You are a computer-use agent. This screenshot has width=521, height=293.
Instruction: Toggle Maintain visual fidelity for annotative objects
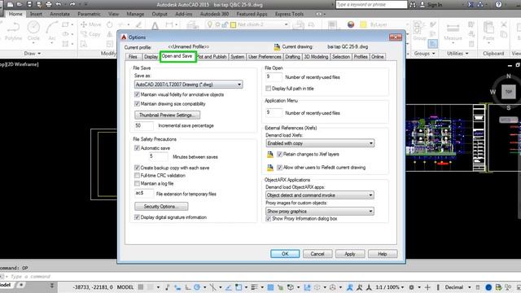tap(137, 94)
